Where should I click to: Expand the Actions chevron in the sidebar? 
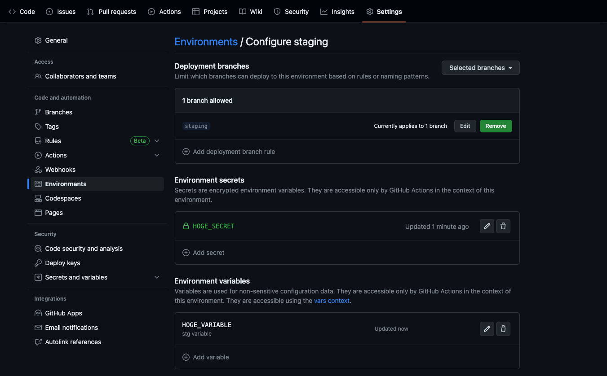coord(157,155)
